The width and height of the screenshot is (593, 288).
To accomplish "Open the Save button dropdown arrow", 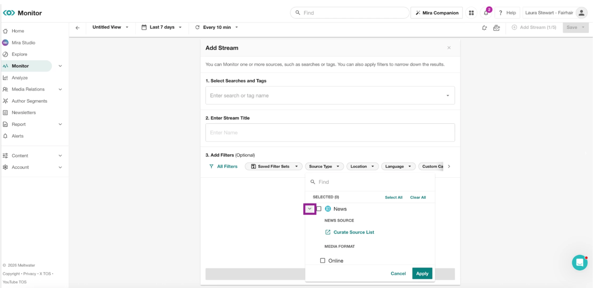I will pos(583,27).
